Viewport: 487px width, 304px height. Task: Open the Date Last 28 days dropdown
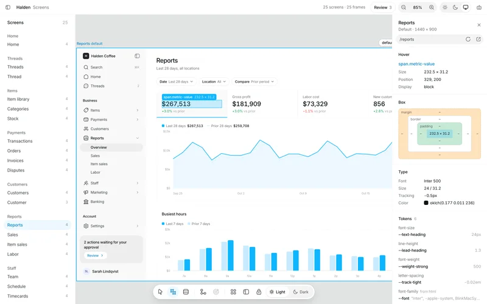pos(177,81)
